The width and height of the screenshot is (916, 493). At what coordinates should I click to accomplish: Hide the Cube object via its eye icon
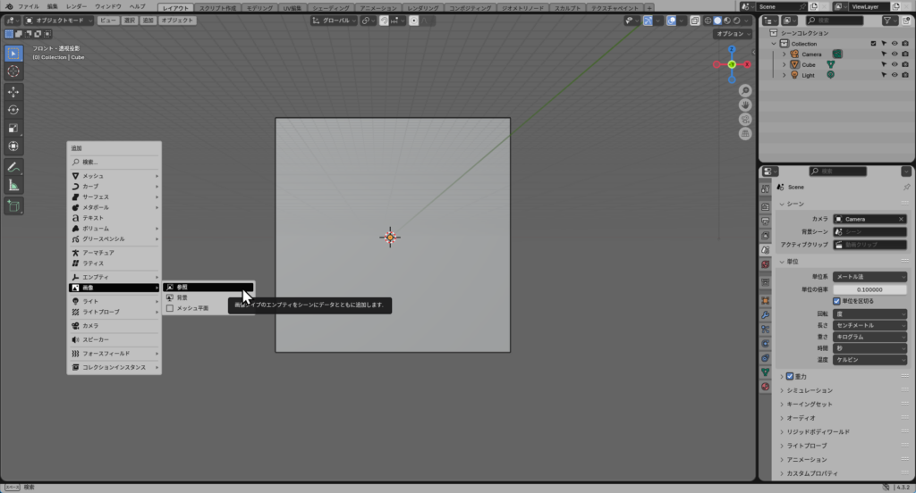click(x=895, y=64)
